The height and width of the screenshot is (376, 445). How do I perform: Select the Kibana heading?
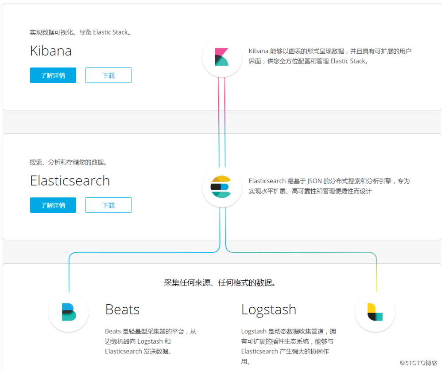[x=51, y=51]
